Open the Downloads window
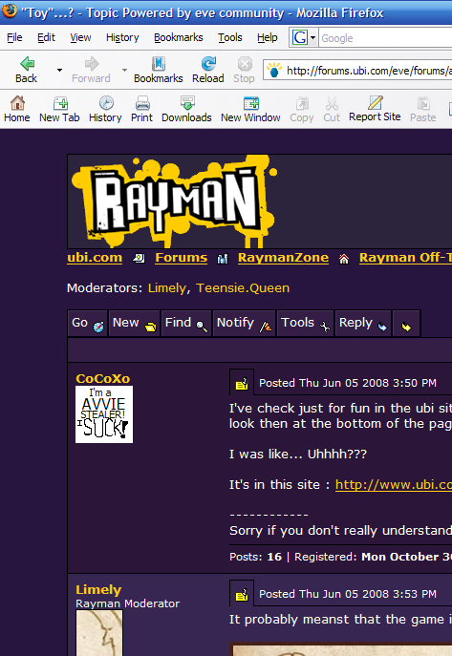452x656 pixels. (x=186, y=109)
